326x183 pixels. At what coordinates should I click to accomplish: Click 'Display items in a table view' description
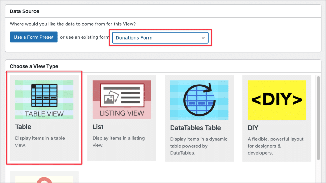click(x=40, y=142)
